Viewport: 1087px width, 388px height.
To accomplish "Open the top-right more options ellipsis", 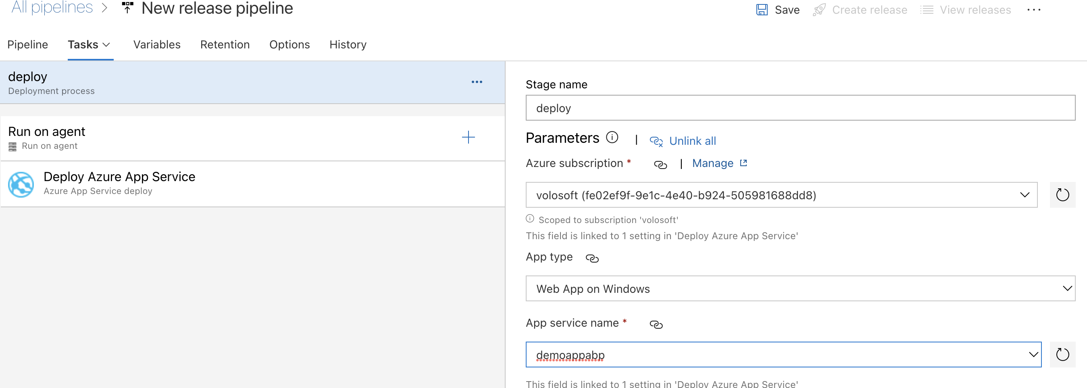I will [x=1033, y=10].
